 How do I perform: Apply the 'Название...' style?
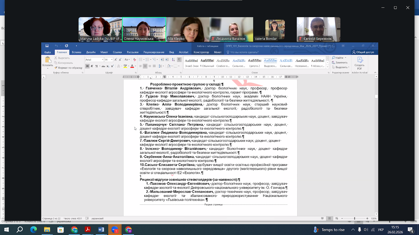pyautogui.click(x=302, y=63)
